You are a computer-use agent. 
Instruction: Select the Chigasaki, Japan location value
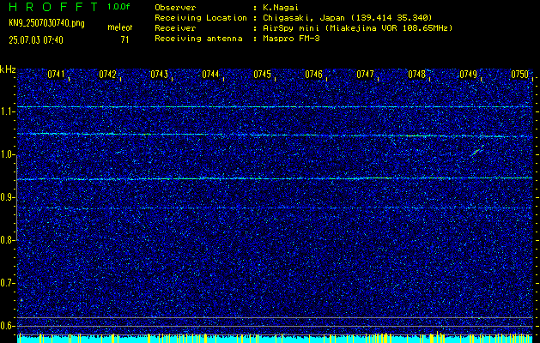(x=347, y=18)
